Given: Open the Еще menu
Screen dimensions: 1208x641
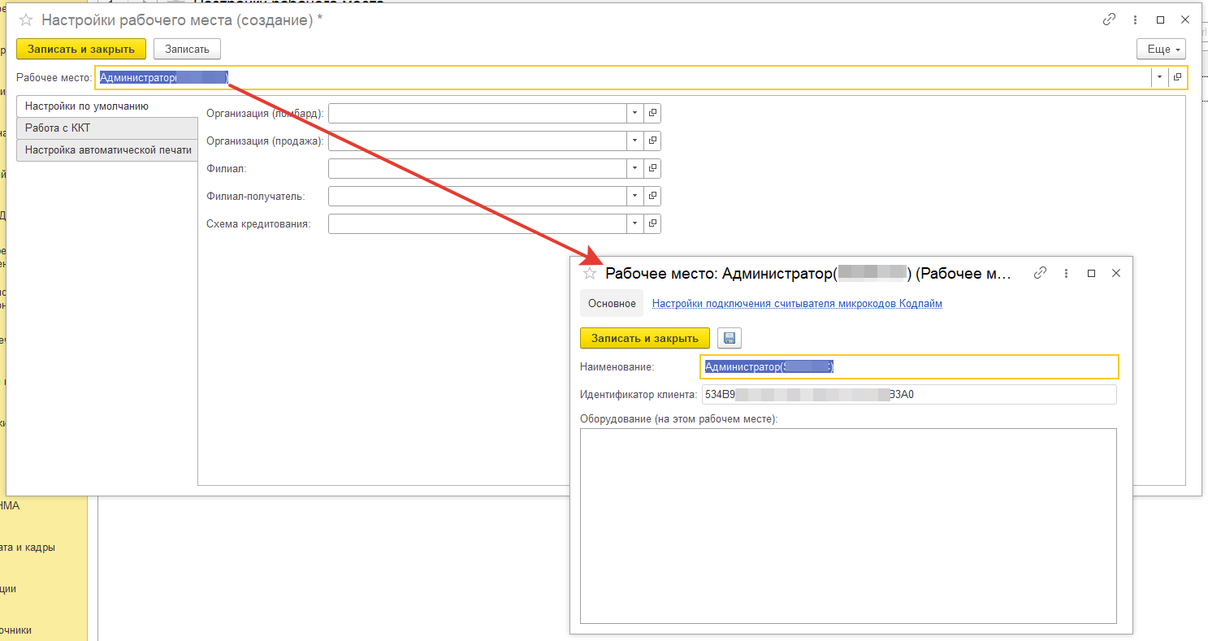Looking at the screenshot, I should 1161,50.
